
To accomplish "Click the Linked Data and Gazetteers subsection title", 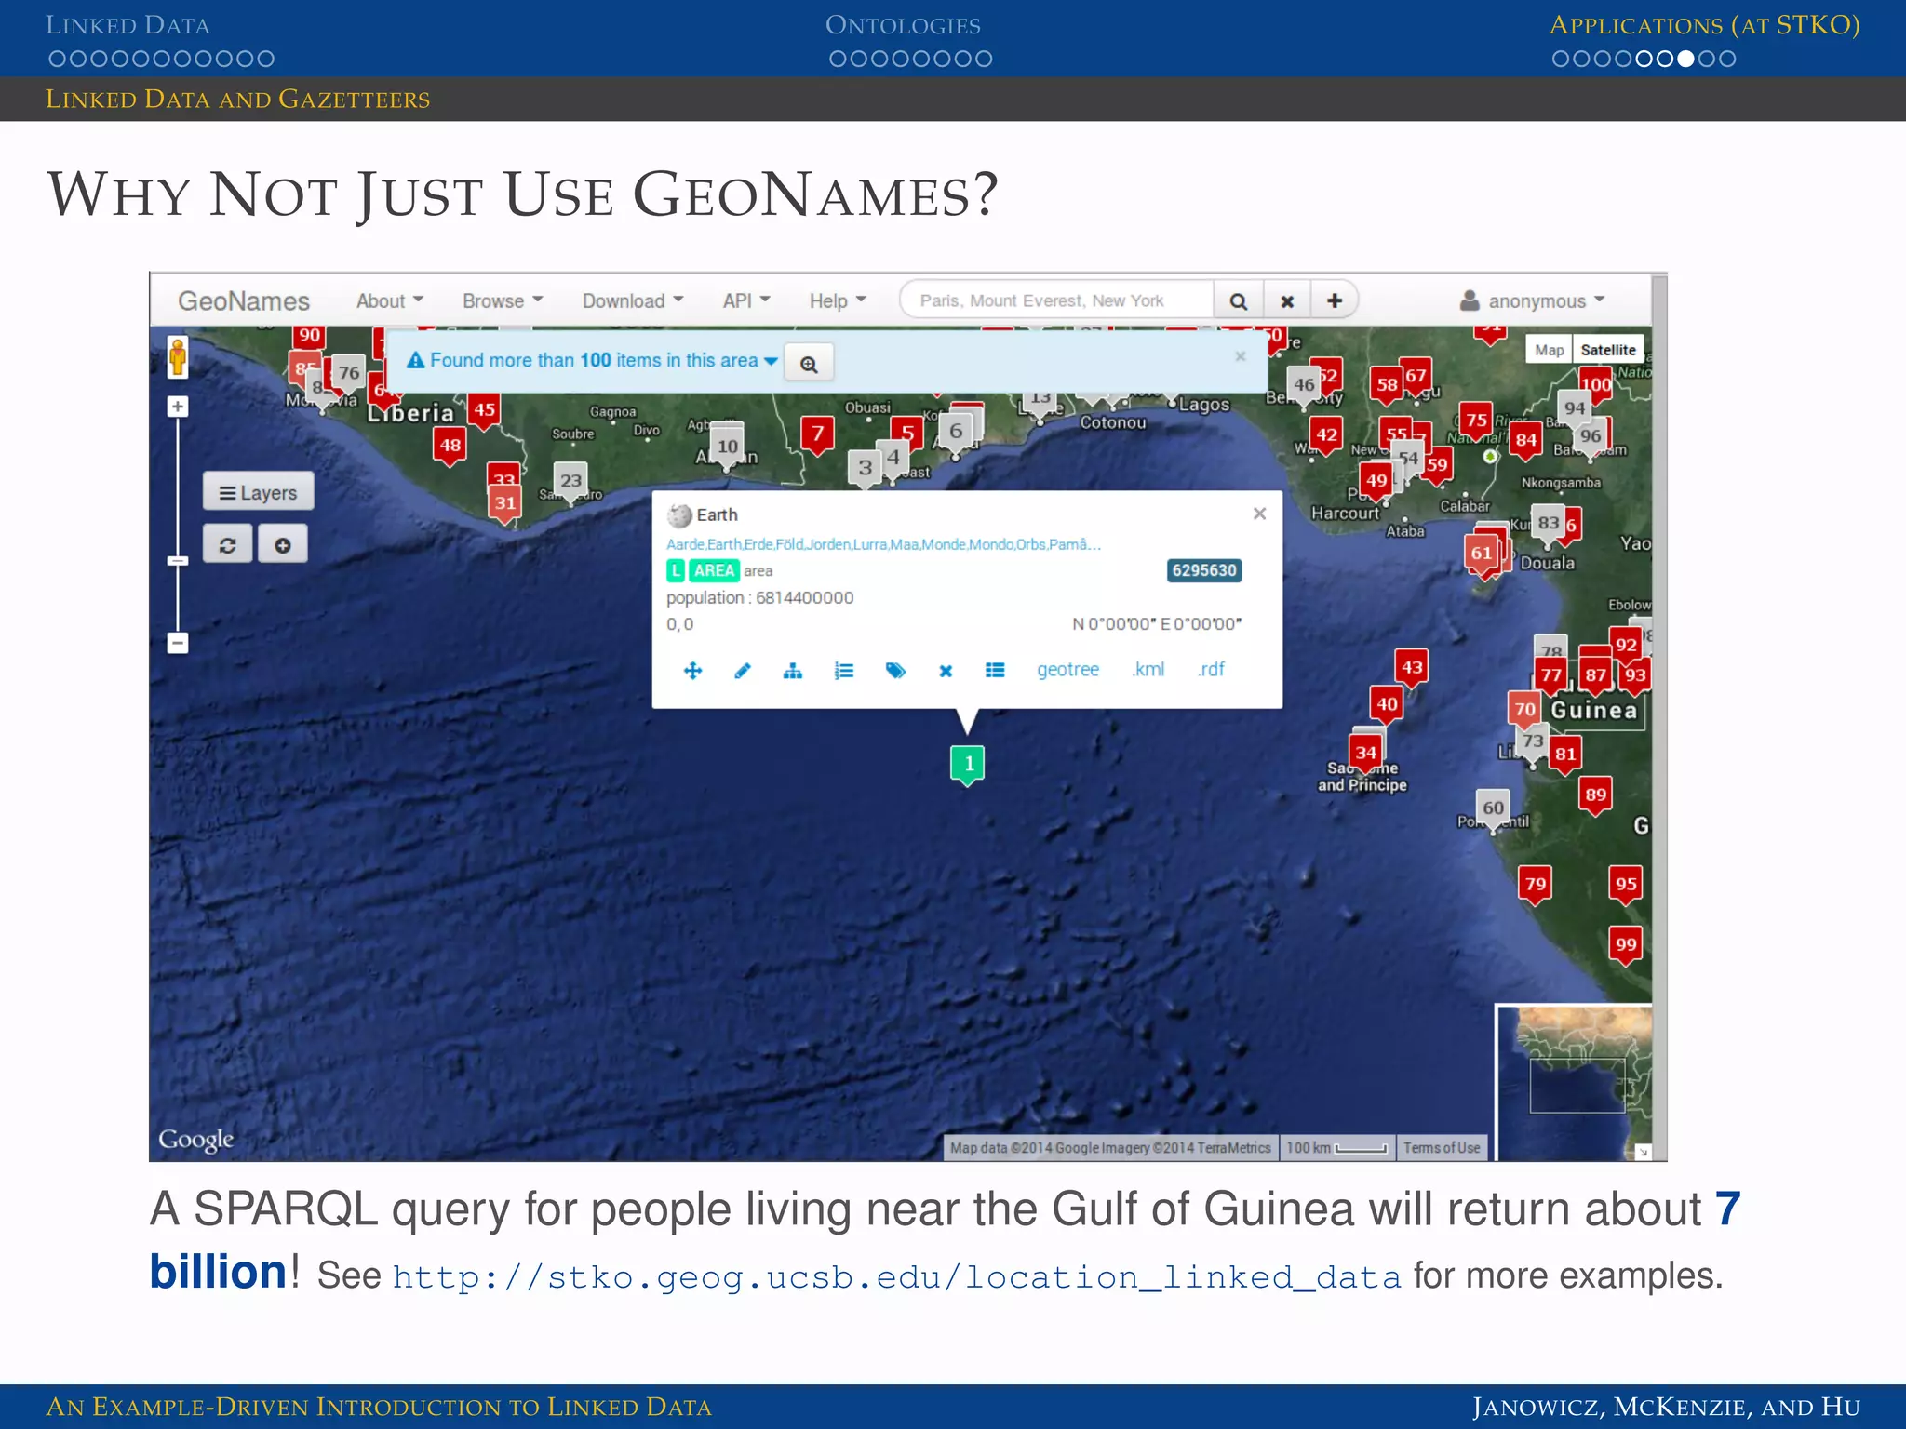I will tap(237, 100).
